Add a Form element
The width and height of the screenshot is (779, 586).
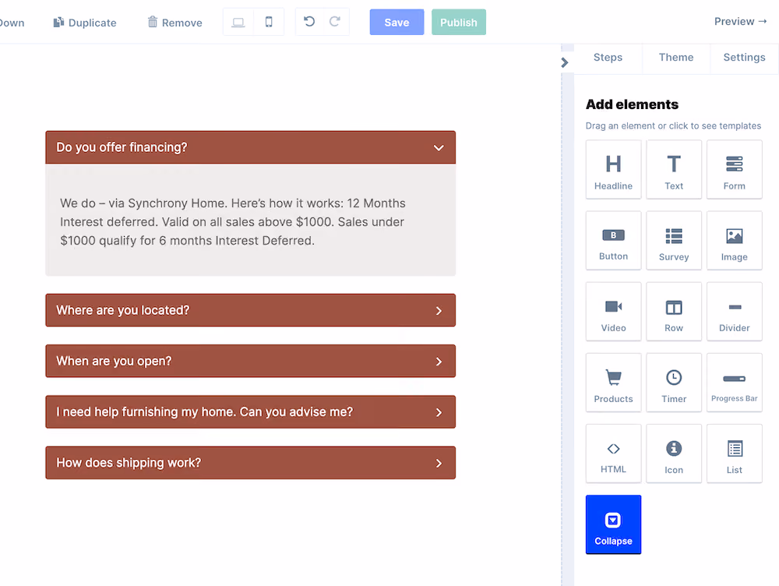tap(734, 169)
